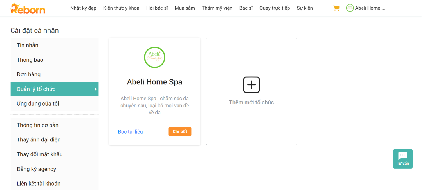Click the Abeli Home Spa card logo

coord(155,57)
